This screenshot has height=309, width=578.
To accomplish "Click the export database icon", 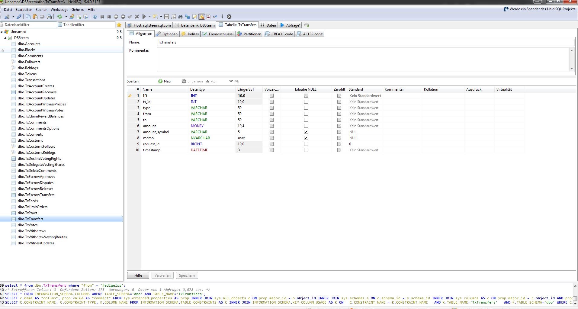I will point(86,17).
